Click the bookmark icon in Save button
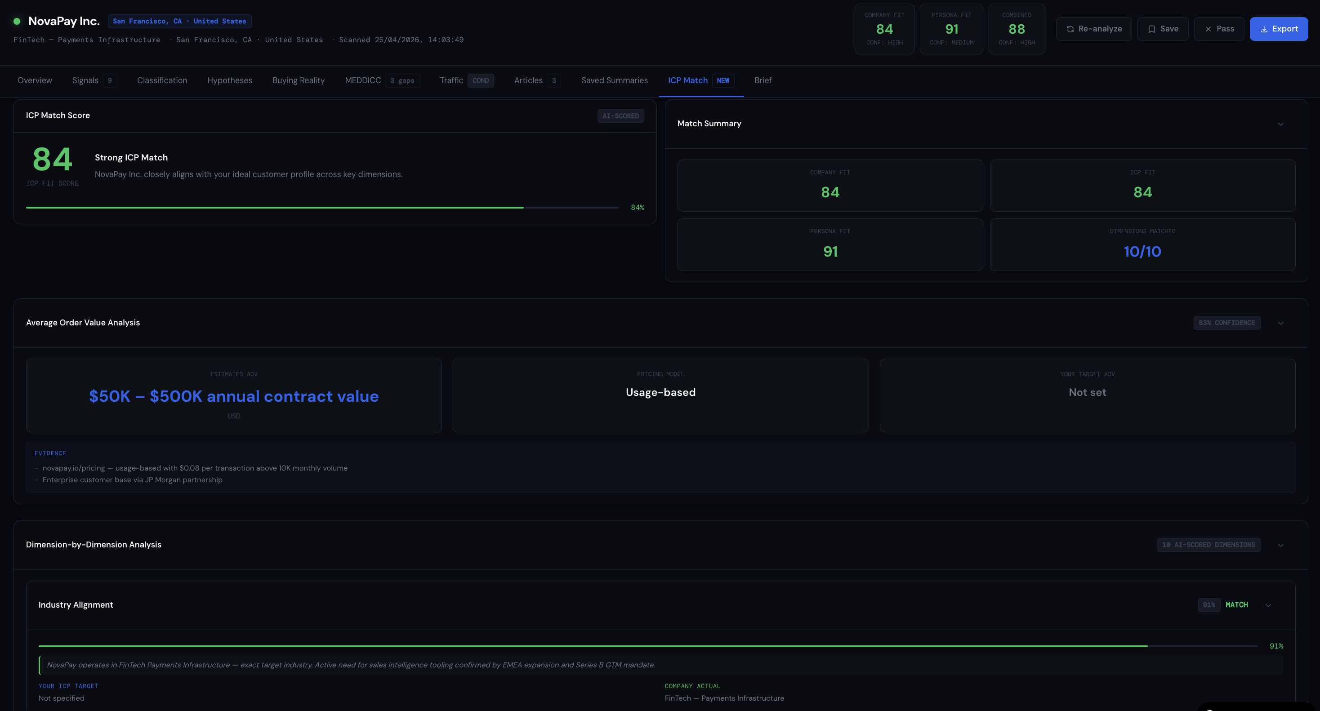The width and height of the screenshot is (1320, 711). point(1151,29)
